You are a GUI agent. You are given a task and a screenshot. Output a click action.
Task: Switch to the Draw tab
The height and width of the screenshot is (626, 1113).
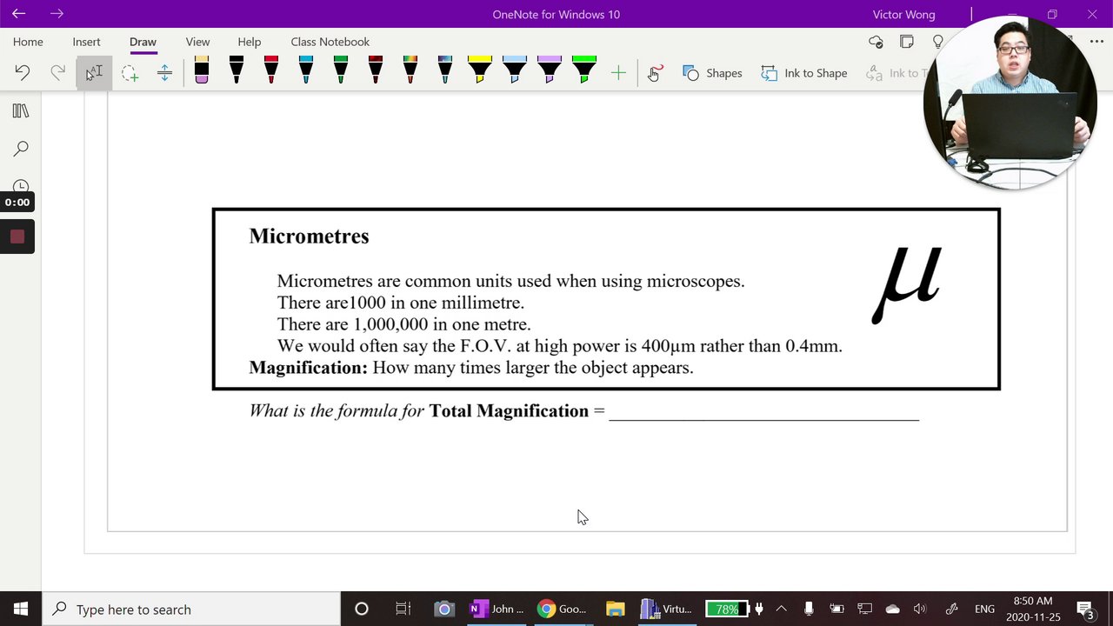coord(143,42)
